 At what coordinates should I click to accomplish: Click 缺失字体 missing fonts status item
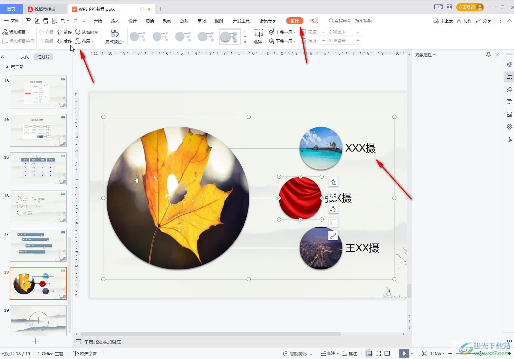click(85, 353)
